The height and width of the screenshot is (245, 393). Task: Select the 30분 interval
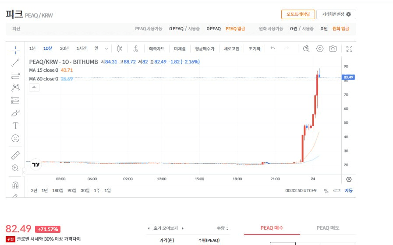click(x=64, y=49)
